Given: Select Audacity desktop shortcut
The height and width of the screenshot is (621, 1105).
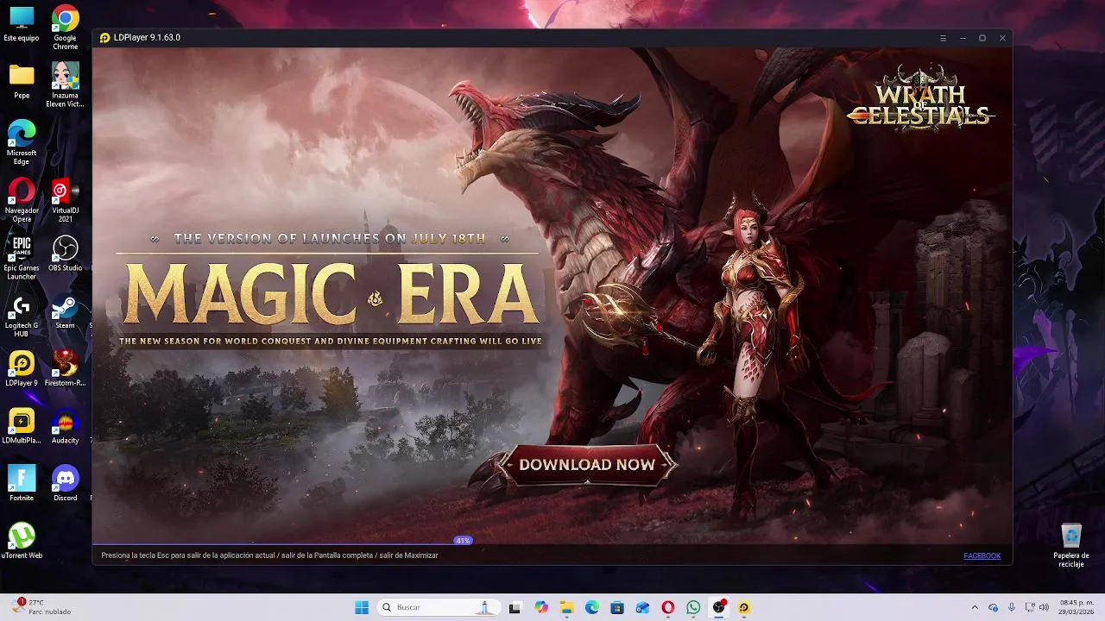Looking at the screenshot, I should (66, 426).
